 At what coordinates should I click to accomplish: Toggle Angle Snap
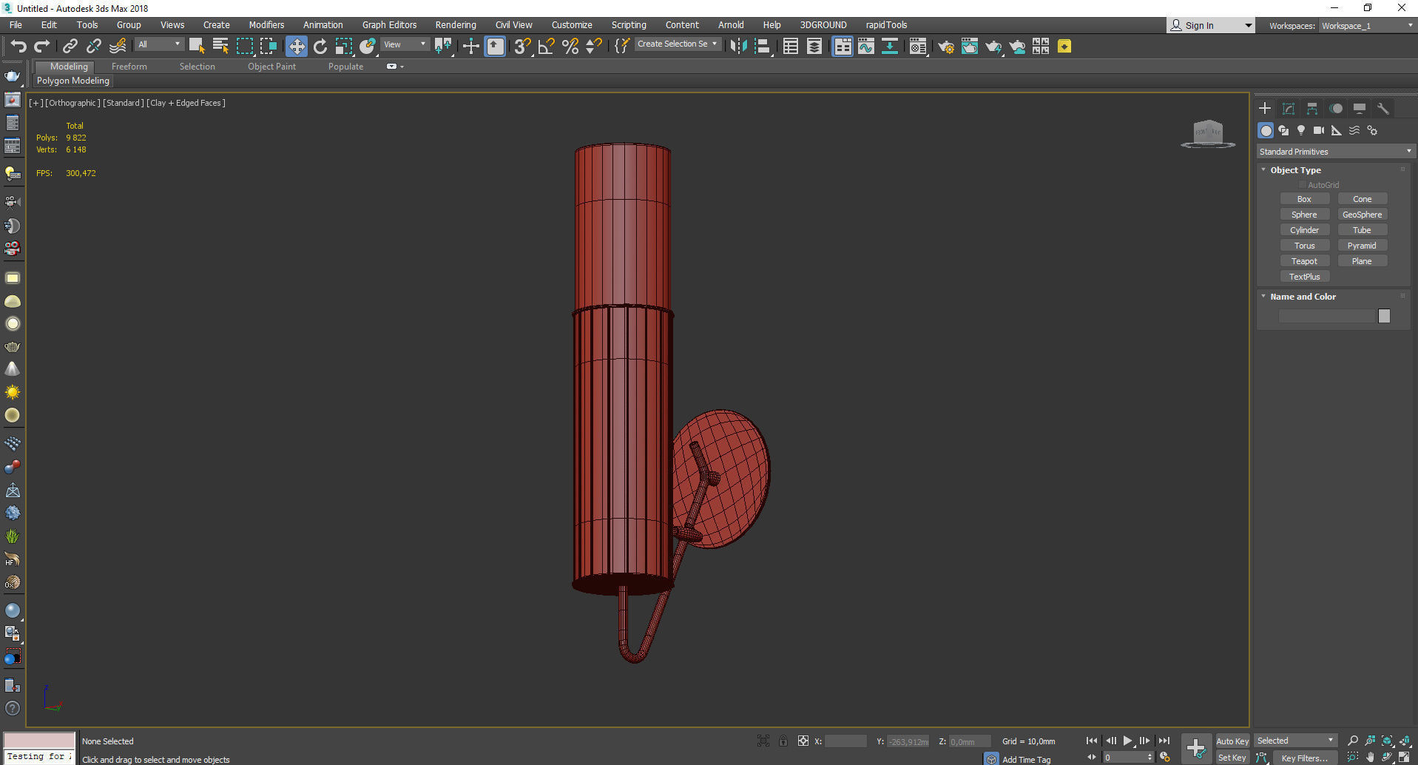[547, 47]
